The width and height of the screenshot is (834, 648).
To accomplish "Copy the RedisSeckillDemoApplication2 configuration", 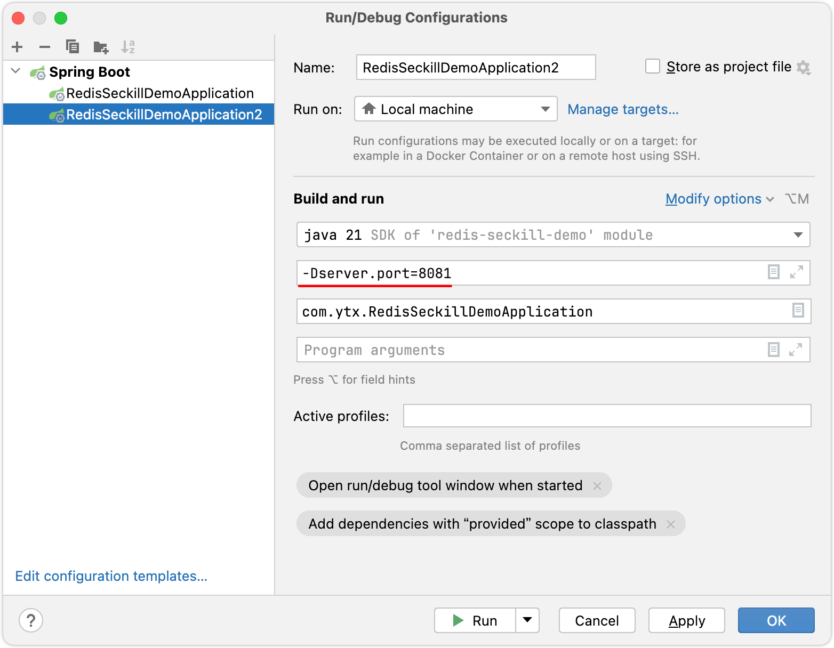I will [73, 47].
